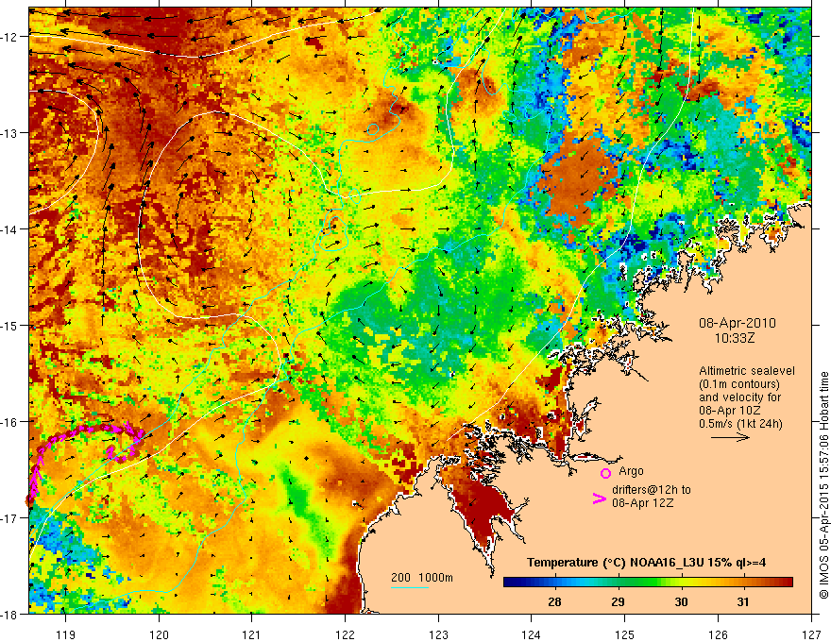
Task: Click the (0.1m contours) text
Action: 739,384
